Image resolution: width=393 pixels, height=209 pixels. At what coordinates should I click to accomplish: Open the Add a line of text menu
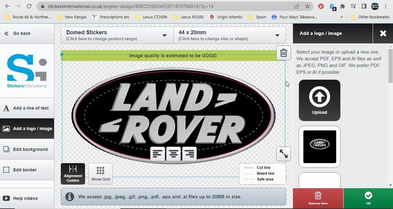[27, 108]
